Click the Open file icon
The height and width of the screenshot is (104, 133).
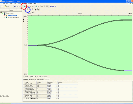[6, 6]
